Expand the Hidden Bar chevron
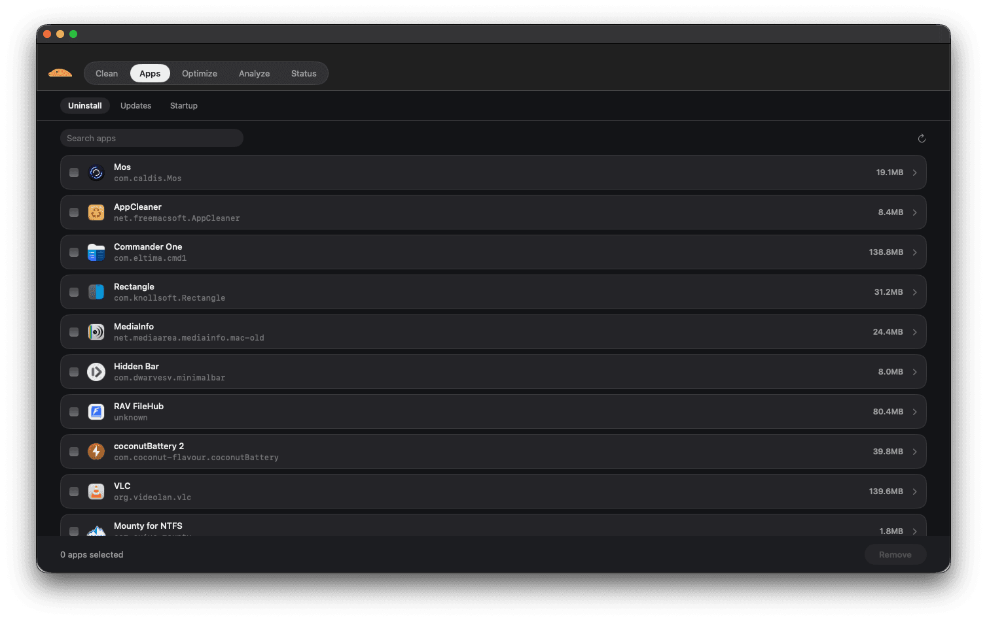The image size is (987, 621). (x=914, y=372)
